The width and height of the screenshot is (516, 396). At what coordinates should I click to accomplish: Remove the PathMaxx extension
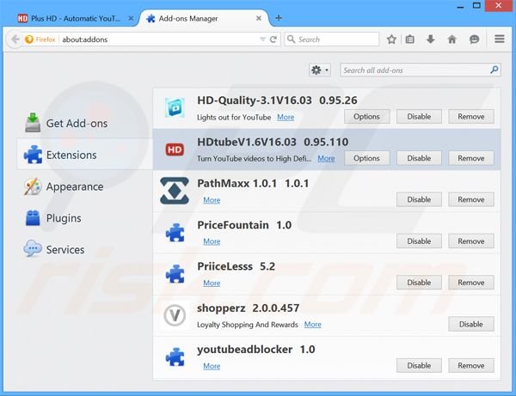pyautogui.click(x=471, y=199)
